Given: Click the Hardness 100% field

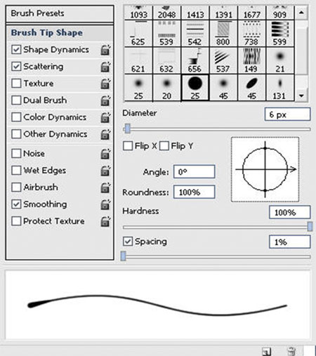Looking at the screenshot, I should 290,212.
